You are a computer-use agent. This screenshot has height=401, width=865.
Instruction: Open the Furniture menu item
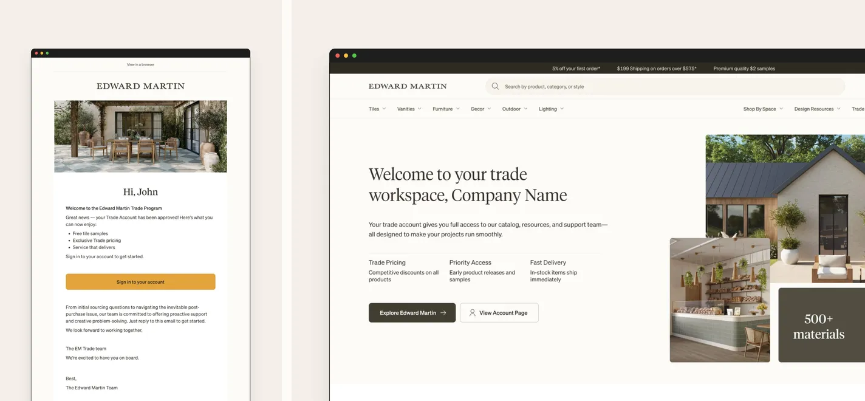[442, 109]
